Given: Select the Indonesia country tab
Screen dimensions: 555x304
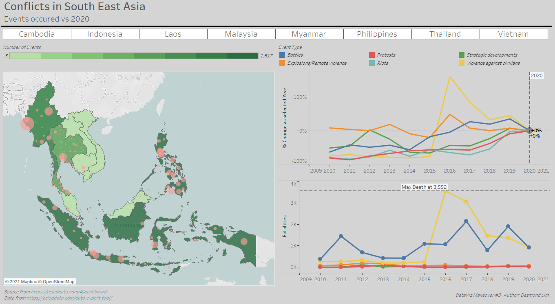Looking at the screenshot, I should pos(105,34).
